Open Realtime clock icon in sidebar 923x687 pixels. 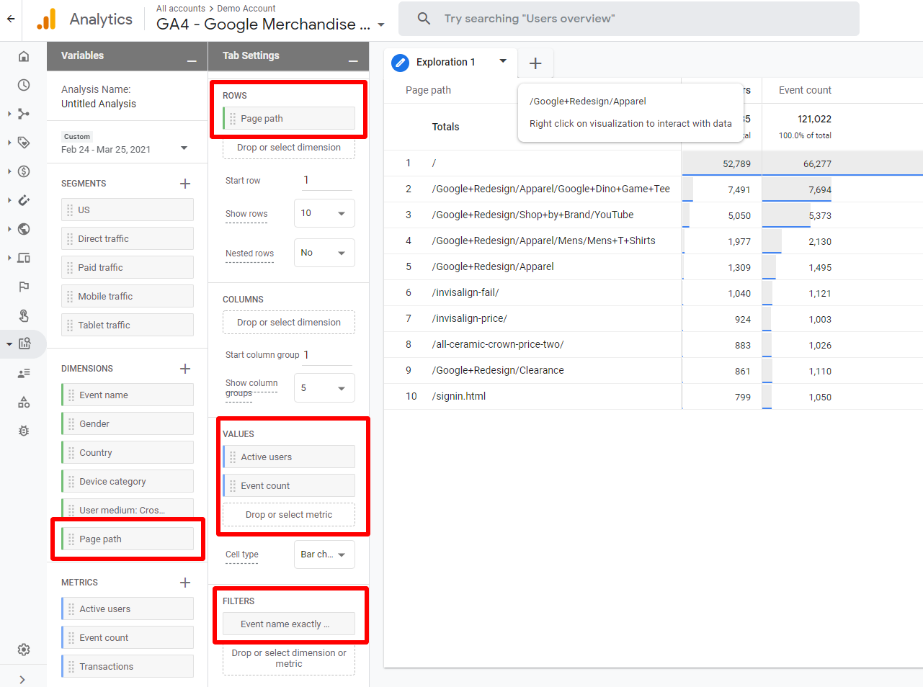pyautogui.click(x=24, y=85)
